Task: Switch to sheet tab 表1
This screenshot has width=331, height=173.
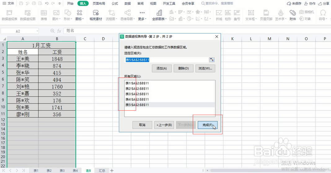Action: (x=36, y=171)
